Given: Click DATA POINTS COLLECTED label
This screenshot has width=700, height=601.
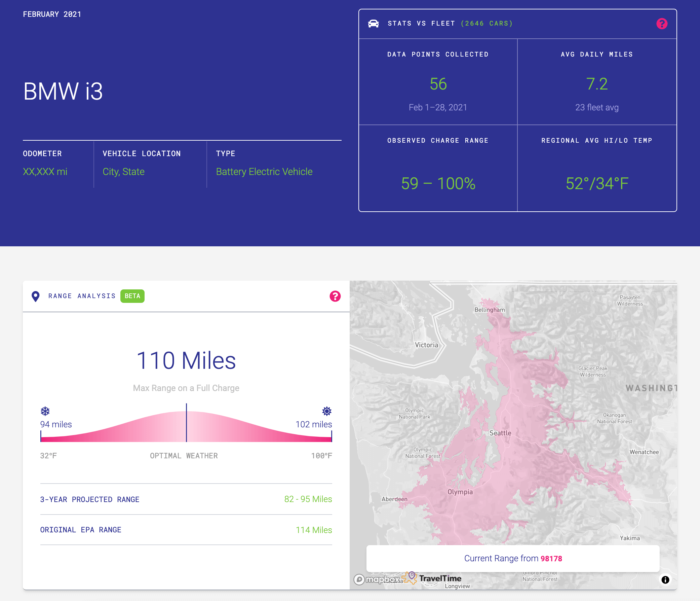Looking at the screenshot, I should pos(438,55).
